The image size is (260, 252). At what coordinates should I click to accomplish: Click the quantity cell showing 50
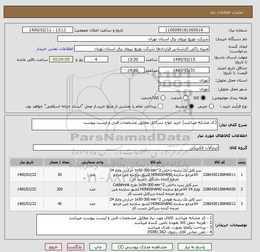pos(59,175)
